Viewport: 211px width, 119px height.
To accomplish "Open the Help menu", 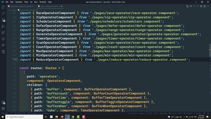I will tap(50, 2).
